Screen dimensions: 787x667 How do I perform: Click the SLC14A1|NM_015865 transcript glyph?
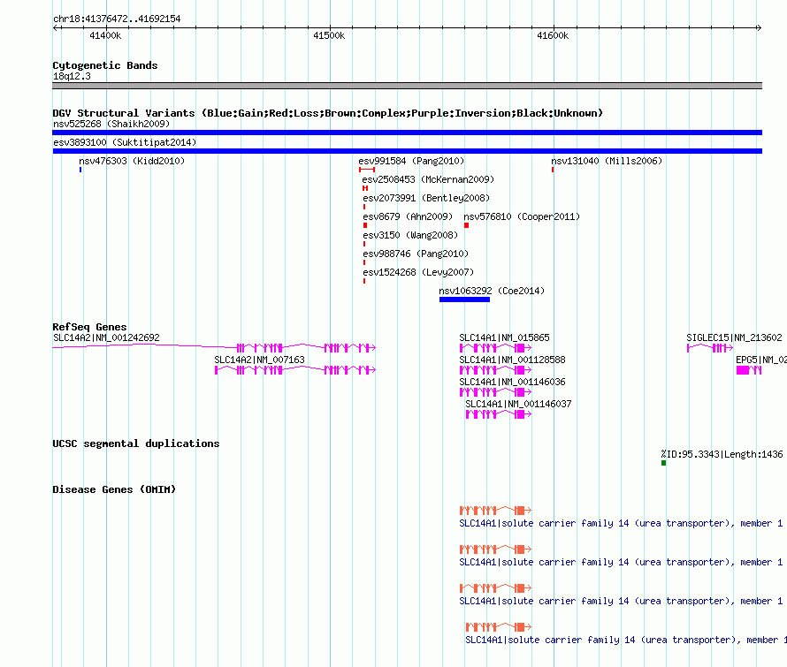495,348
